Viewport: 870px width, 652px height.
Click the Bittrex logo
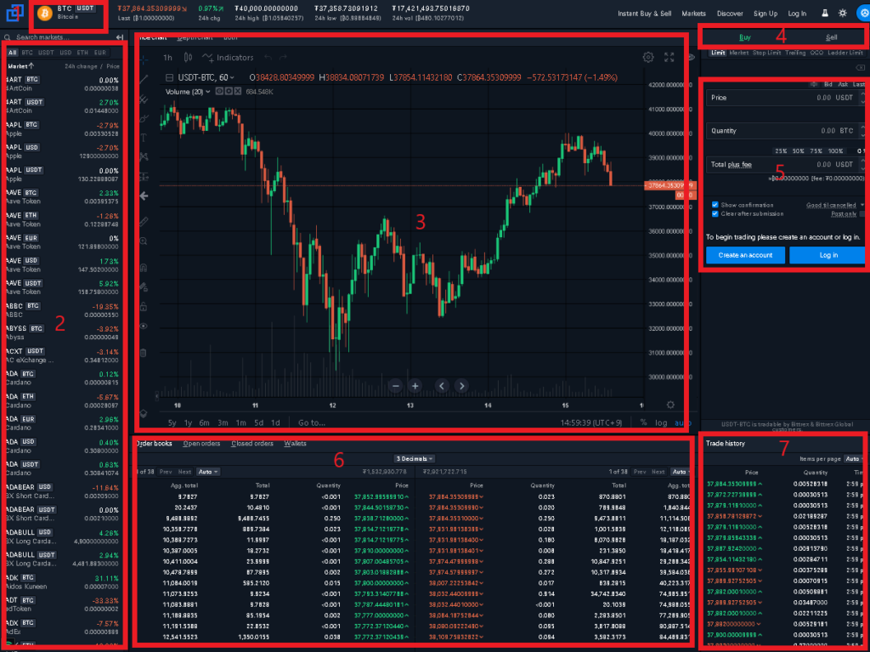[x=14, y=13]
